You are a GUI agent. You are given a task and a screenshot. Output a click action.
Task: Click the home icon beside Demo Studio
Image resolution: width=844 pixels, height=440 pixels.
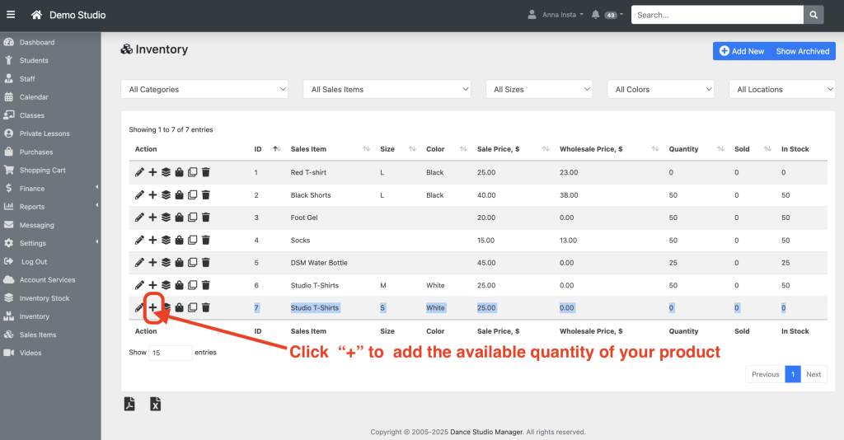[36, 15]
